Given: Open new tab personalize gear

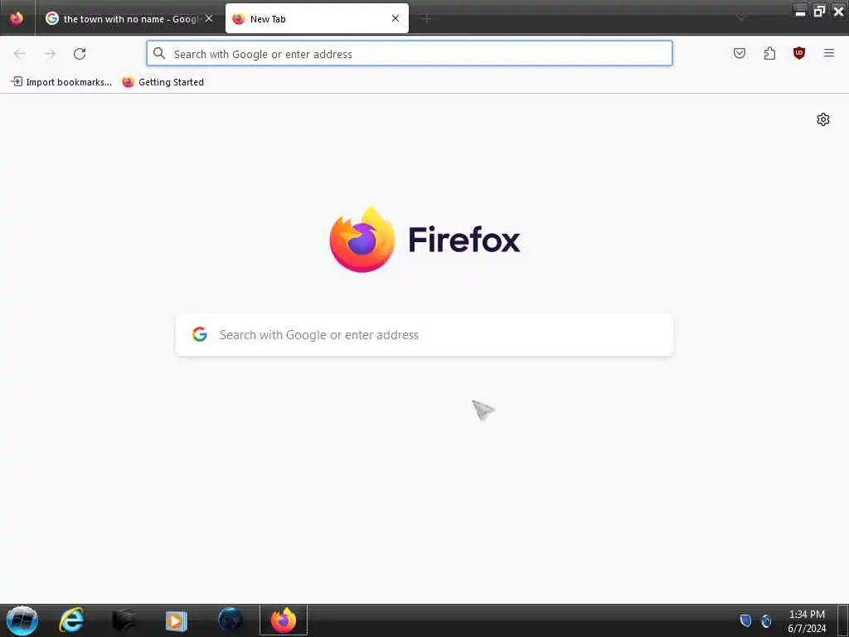Looking at the screenshot, I should click(823, 119).
